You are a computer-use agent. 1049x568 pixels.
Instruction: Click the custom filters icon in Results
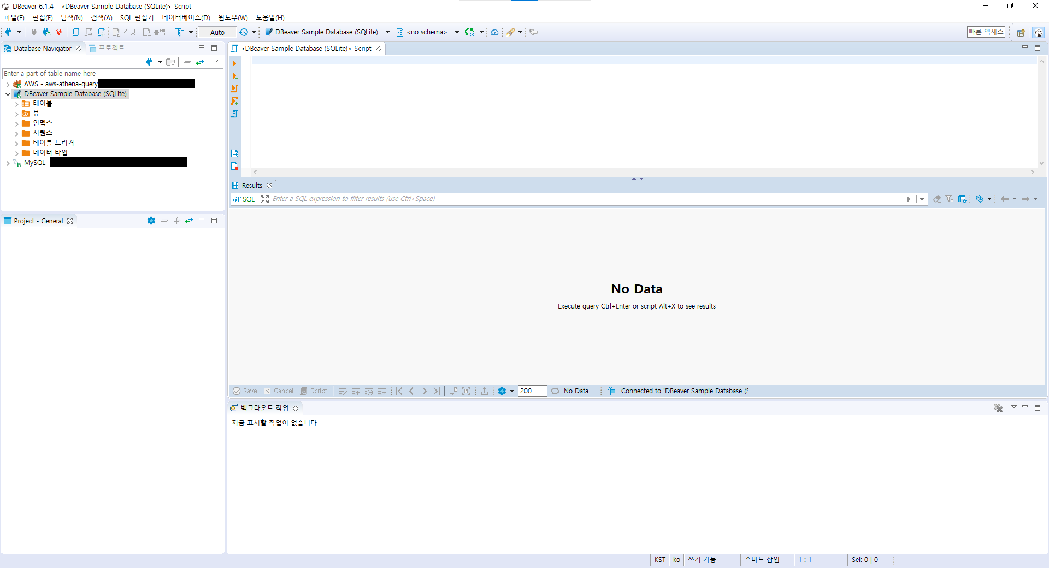pyautogui.click(x=950, y=199)
